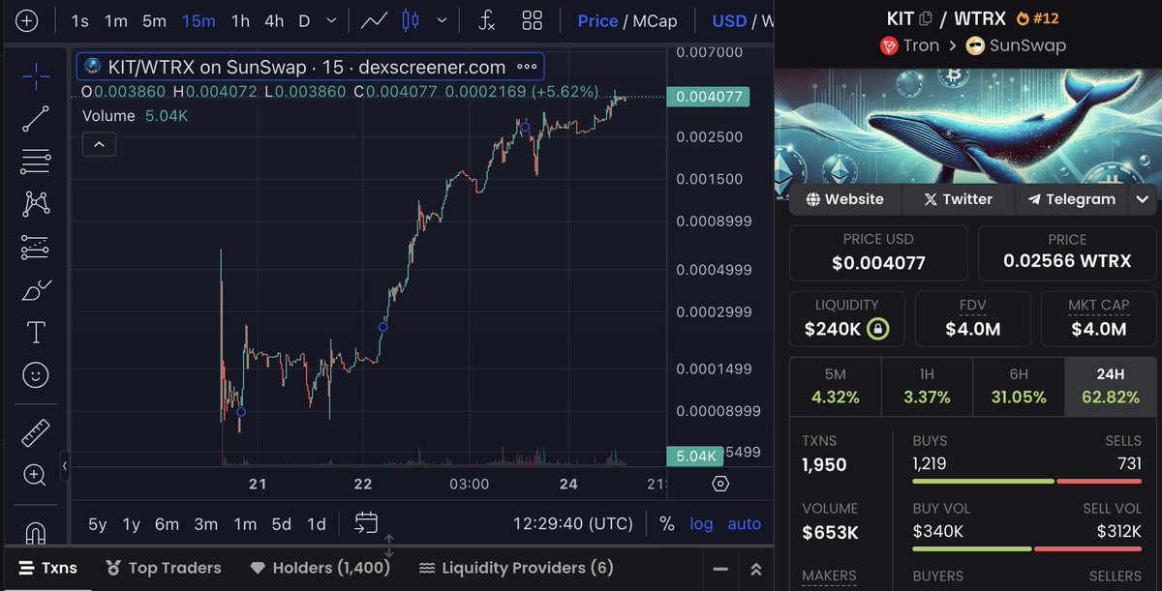1162x591 pixels.
Task: Click the liquidity lock icon
Action: [877, 329]
